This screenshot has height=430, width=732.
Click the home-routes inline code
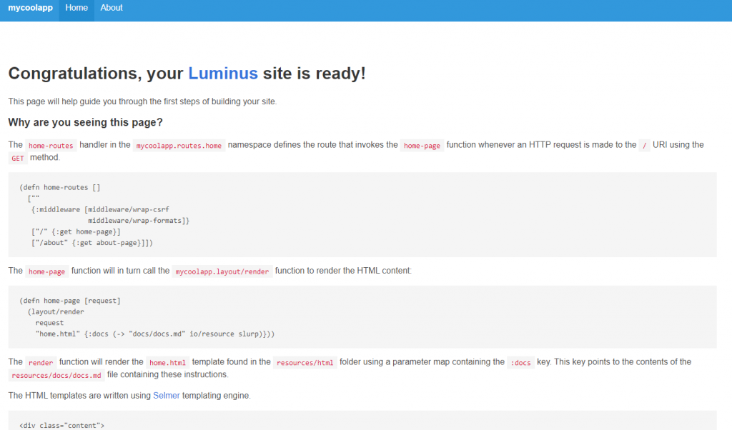51,146
